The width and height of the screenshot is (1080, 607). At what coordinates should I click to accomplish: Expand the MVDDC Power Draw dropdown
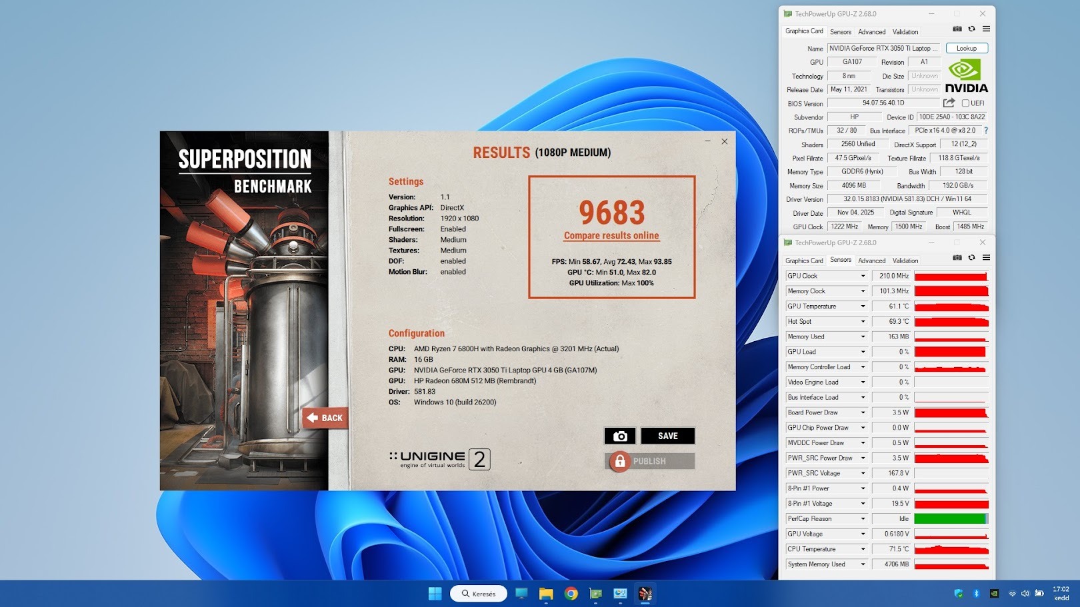(863, 443)
